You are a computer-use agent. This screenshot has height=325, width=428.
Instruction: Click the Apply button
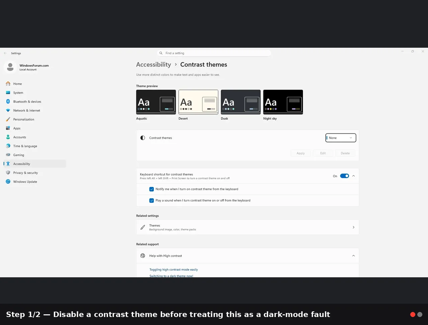[x=301, y=153]
